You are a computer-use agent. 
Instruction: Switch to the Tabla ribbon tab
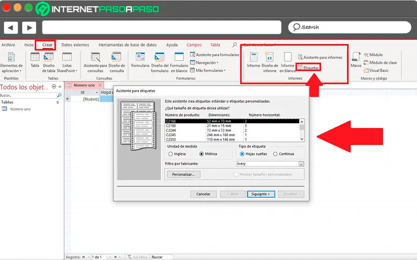[x=215, y=45]
